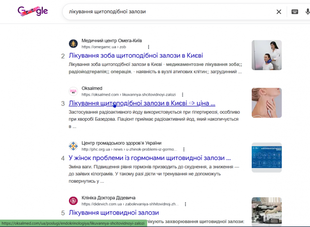
Task: Click blue infographic thumbnail
Action: pos(267,157)
